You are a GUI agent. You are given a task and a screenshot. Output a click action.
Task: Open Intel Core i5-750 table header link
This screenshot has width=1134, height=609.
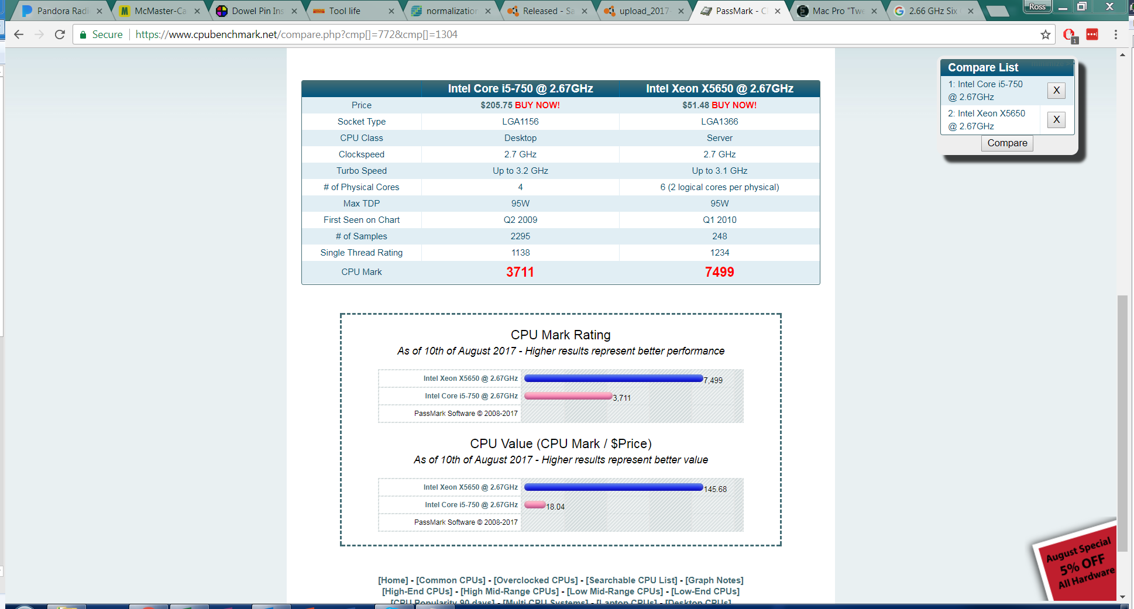[520, 88]
